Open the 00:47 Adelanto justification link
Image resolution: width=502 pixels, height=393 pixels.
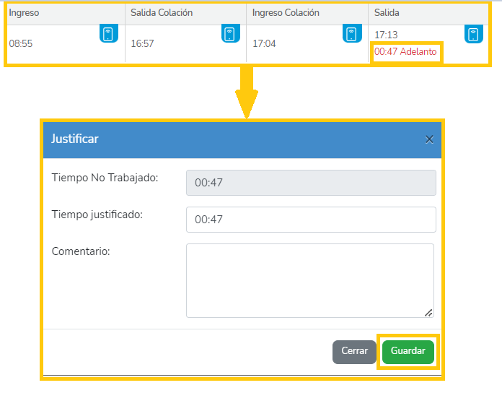(405, 52)
